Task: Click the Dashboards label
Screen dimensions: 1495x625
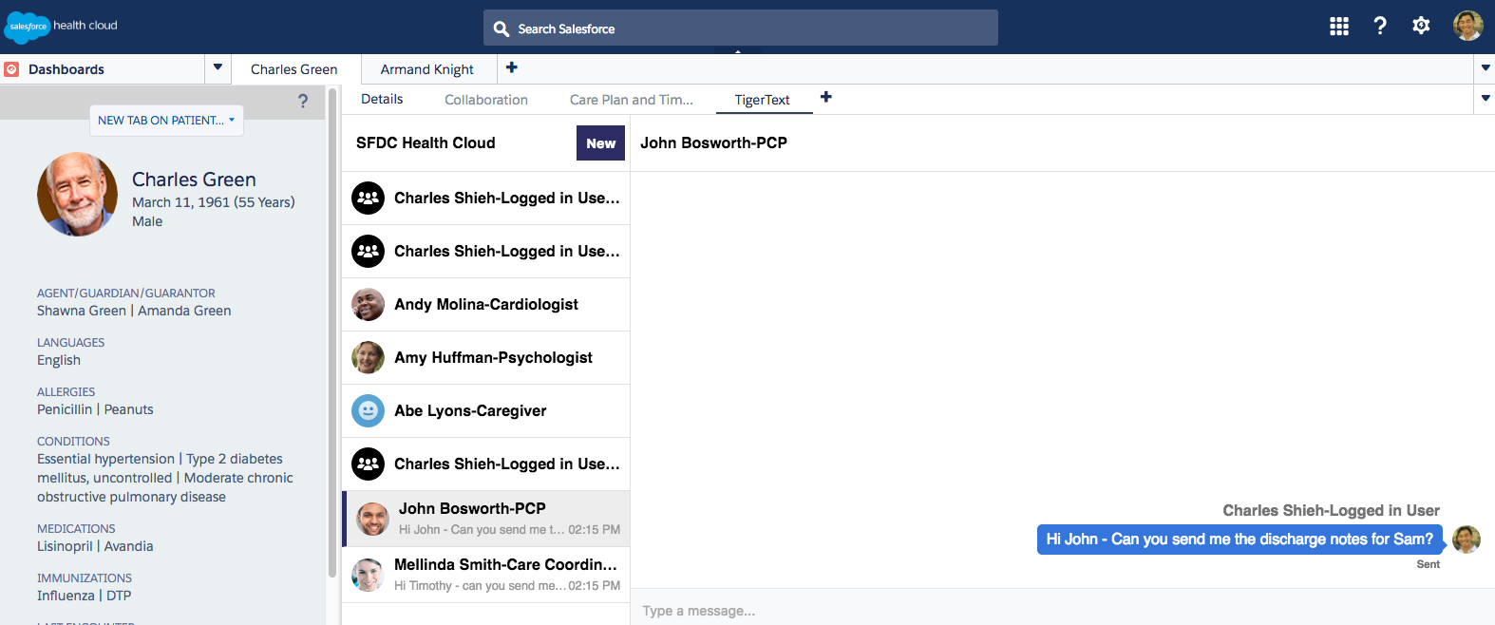Action: 66,69
